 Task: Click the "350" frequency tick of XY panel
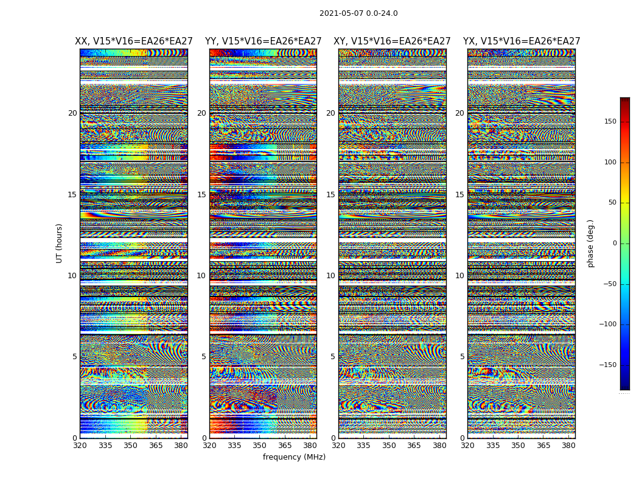[x=389, y=446]
